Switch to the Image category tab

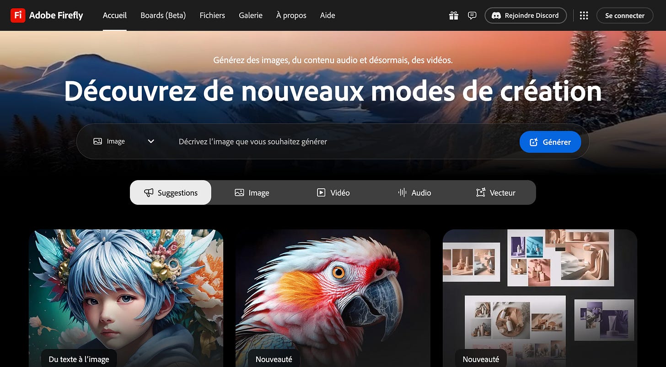(252, 192)
